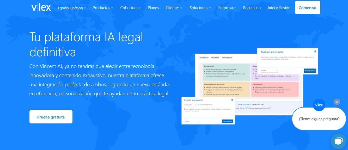Select the "¿Tienes alguna pregunta?" chat message
Viewport: 348px width, 150px height.
319,119
